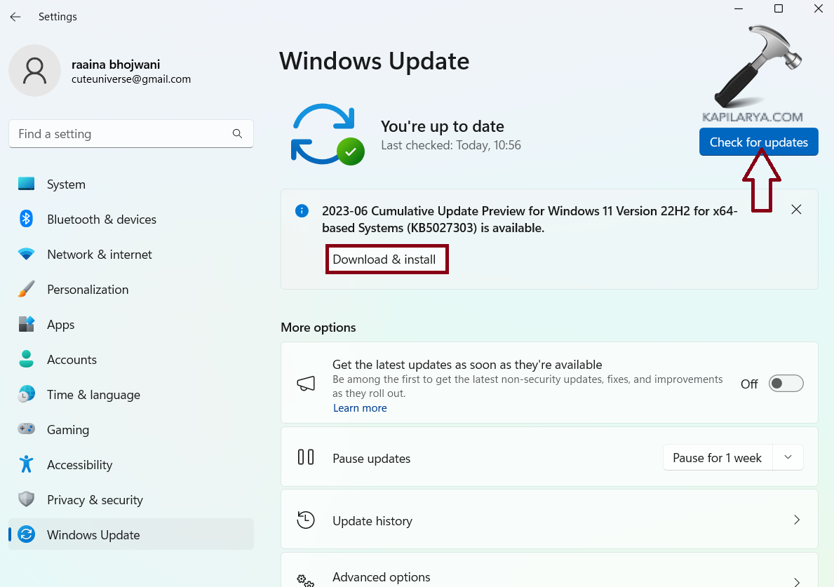Open Update history chevron
834x587 pixels.
click(796, 520)
